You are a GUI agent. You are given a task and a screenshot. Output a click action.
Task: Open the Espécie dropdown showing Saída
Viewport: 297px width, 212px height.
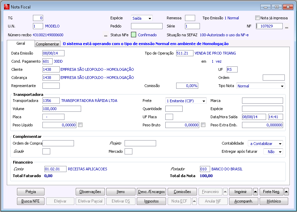click(150, 18)
